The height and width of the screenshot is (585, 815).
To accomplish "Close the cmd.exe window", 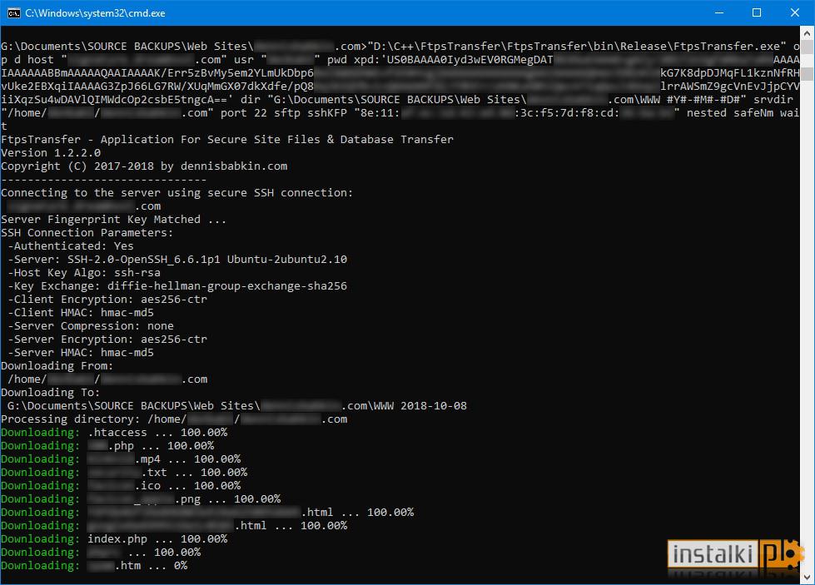I will pos(795,13).
